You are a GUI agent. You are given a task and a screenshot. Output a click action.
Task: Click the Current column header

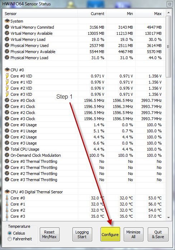(92, 14)
